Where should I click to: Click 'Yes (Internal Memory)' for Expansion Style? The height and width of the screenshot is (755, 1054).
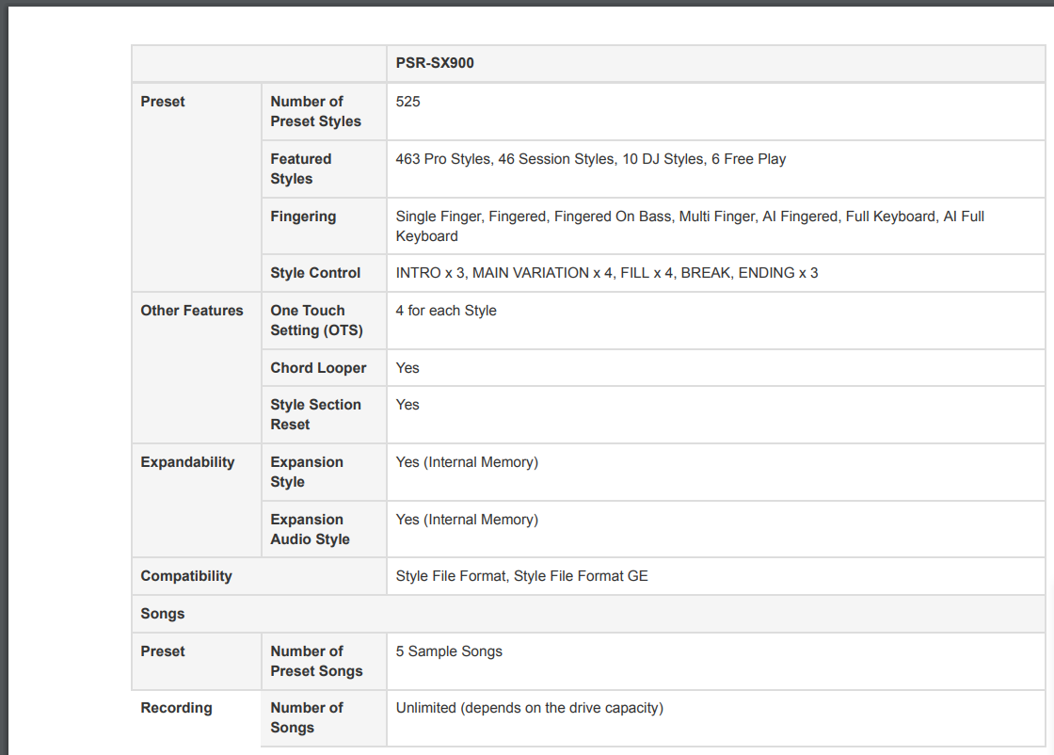coord(467,462)
